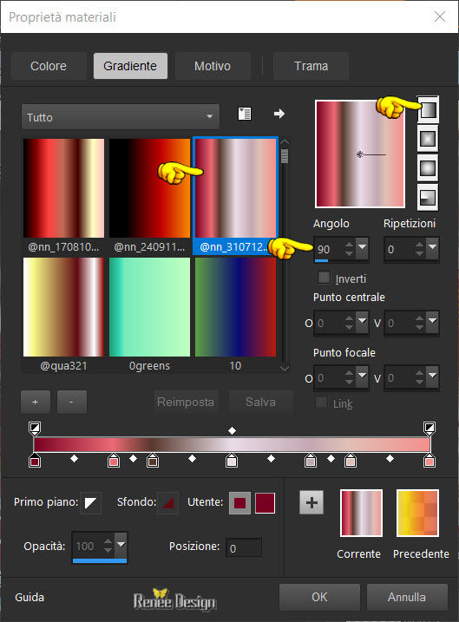Open the Ripetizioni value dropdown arrow
This screenshot has width=459, height=622.
(432, 246)
